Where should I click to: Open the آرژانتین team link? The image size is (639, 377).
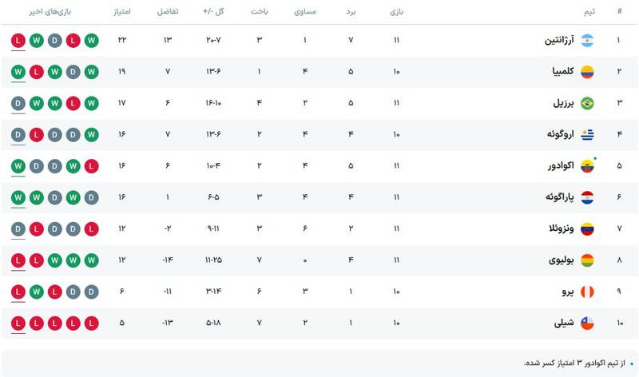(558, 41)
